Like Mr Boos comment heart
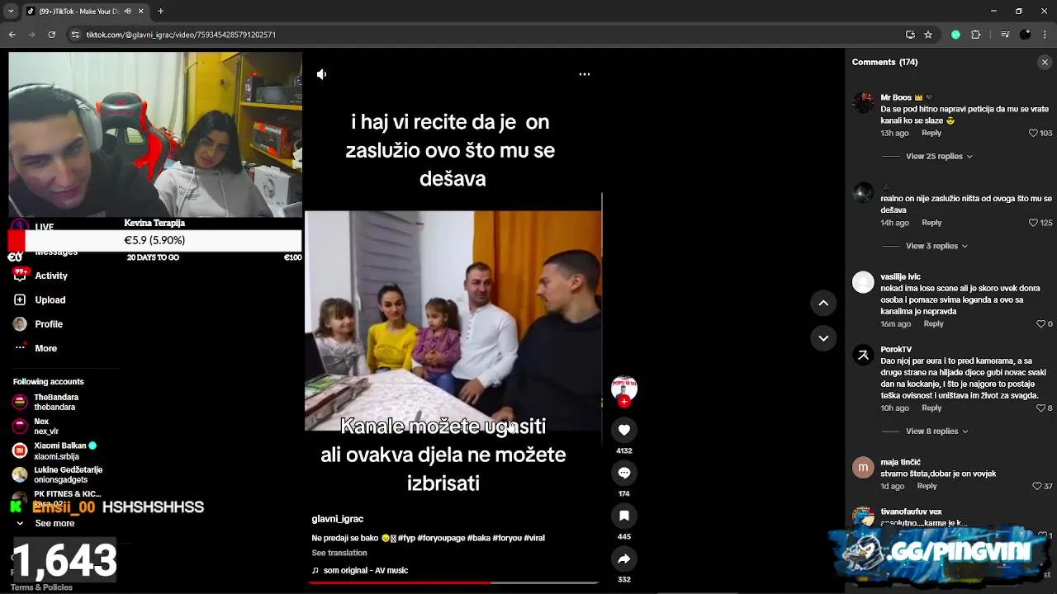The height and width of the screenshot is (594, 1057). pos(1032,133)
